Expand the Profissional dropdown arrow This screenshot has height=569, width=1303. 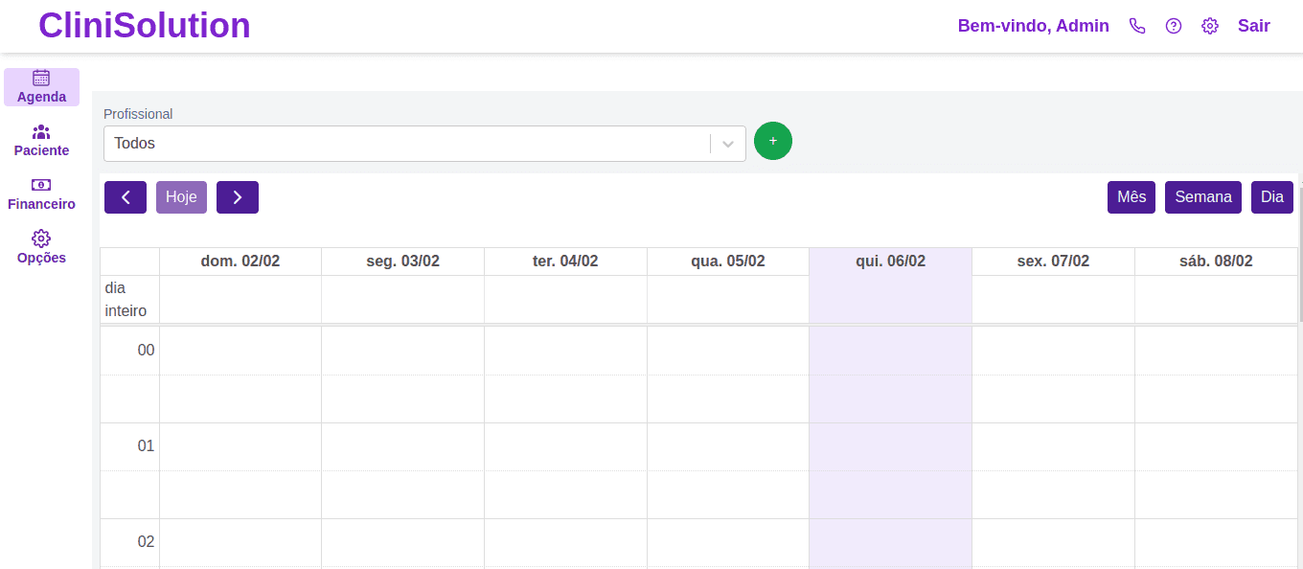728,144
